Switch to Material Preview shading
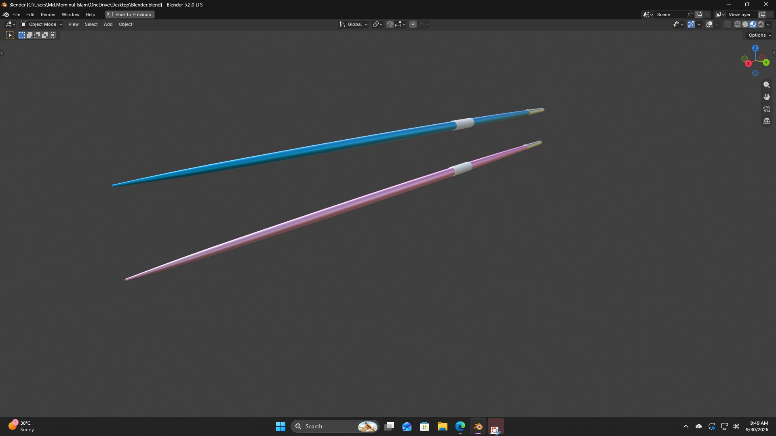776x436 pixels. [x=753, y=25]
